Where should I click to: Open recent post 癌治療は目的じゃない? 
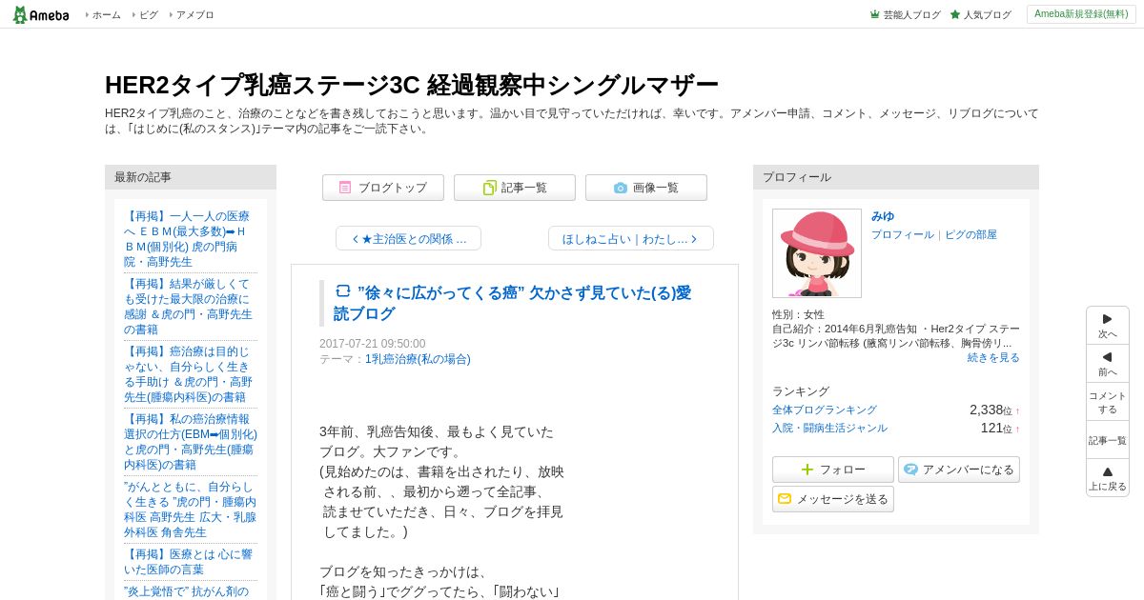point(187,374)
